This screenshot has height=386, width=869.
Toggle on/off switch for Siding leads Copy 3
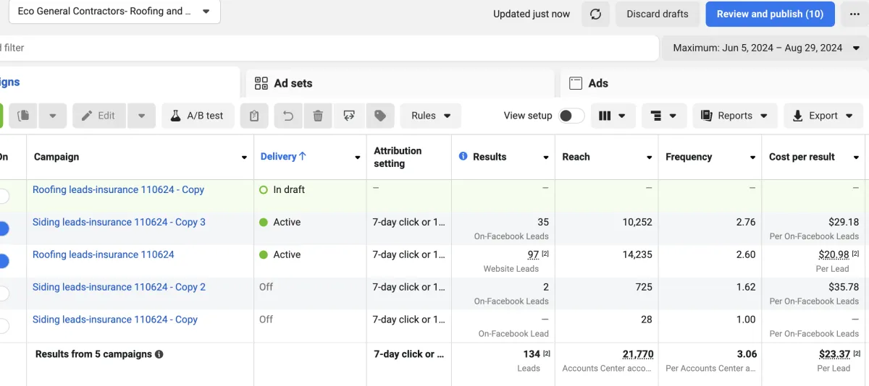(3, 228)
